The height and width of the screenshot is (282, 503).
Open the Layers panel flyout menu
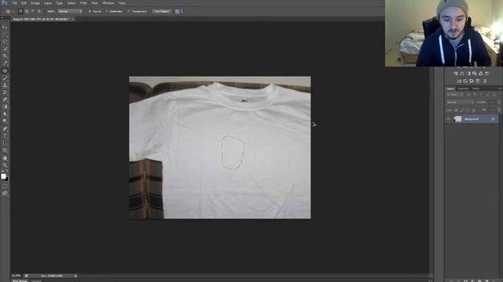coord(500,89)
